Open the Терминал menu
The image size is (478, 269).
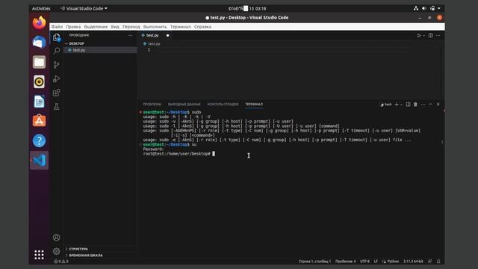[181, 27]
